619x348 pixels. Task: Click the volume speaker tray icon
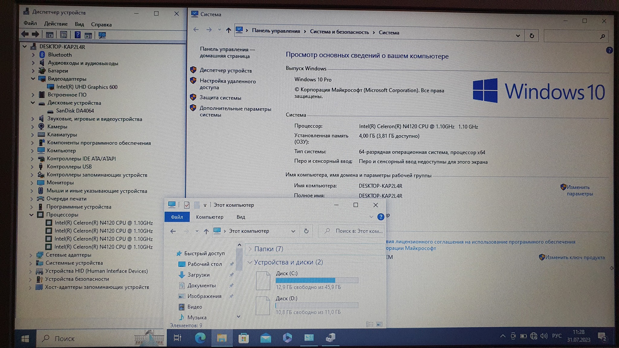click(544, 336)
